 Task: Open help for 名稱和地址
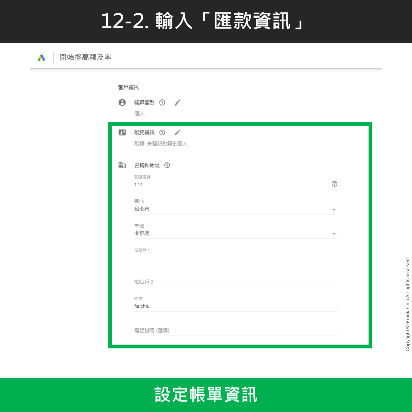pos(167,165)
